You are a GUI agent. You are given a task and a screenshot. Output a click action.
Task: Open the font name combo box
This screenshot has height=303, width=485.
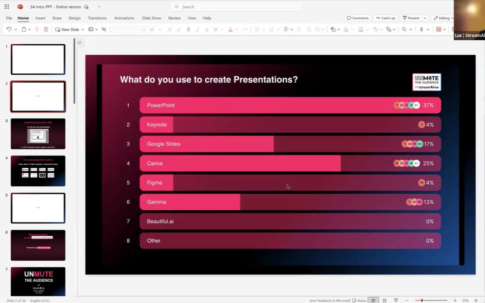(x=128, y=30)
